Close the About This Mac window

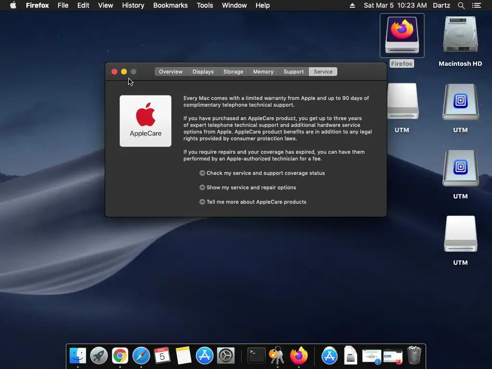(114, 72)
